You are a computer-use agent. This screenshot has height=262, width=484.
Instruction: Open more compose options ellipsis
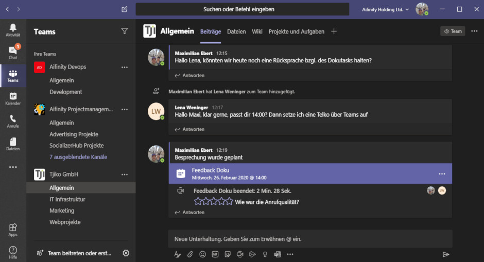click(290, 254)
